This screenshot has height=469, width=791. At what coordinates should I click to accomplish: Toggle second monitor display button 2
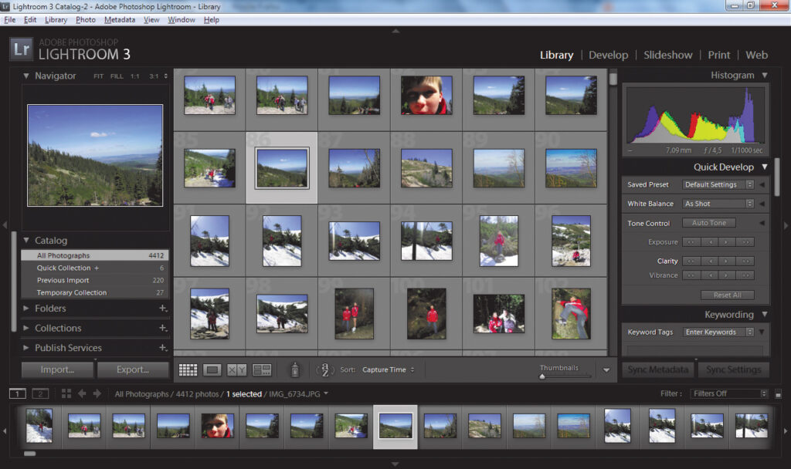[40, 394]
